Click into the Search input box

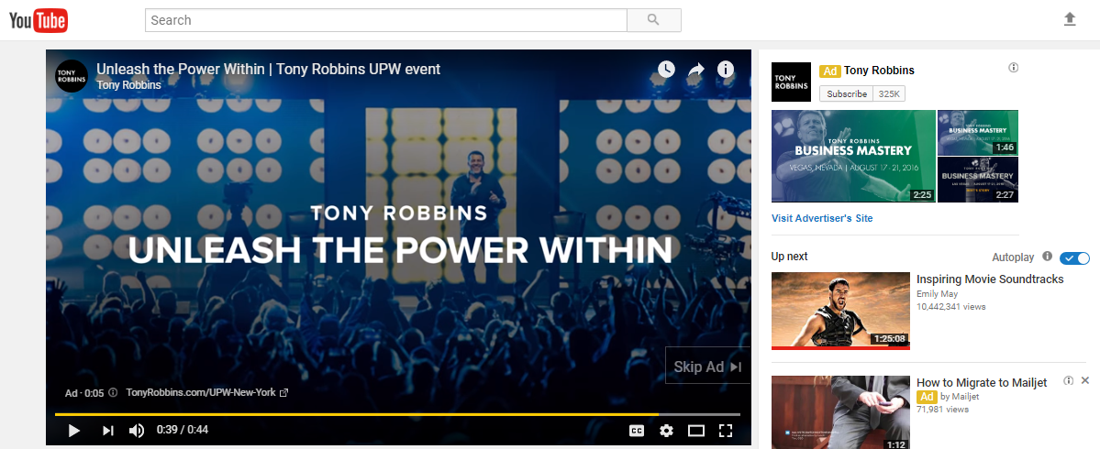coord(386,20)
